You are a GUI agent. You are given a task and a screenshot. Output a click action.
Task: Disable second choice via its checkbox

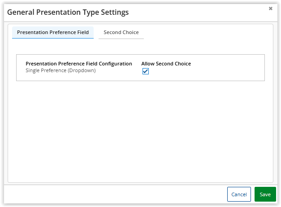click(145, 71)
